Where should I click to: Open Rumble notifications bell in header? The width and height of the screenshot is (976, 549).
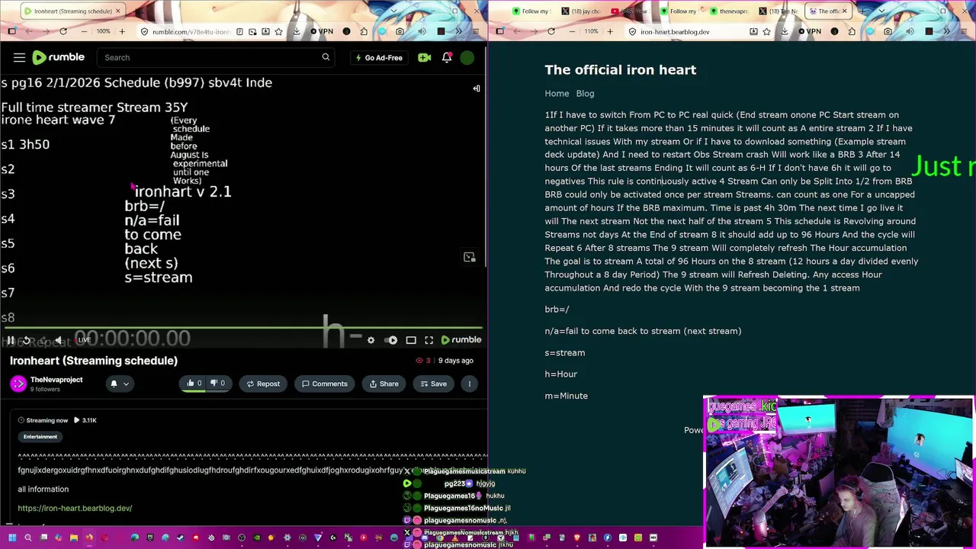447,57
